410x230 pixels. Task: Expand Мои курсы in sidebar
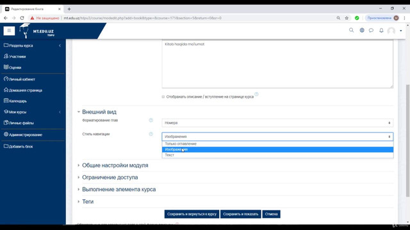(15, 112)
